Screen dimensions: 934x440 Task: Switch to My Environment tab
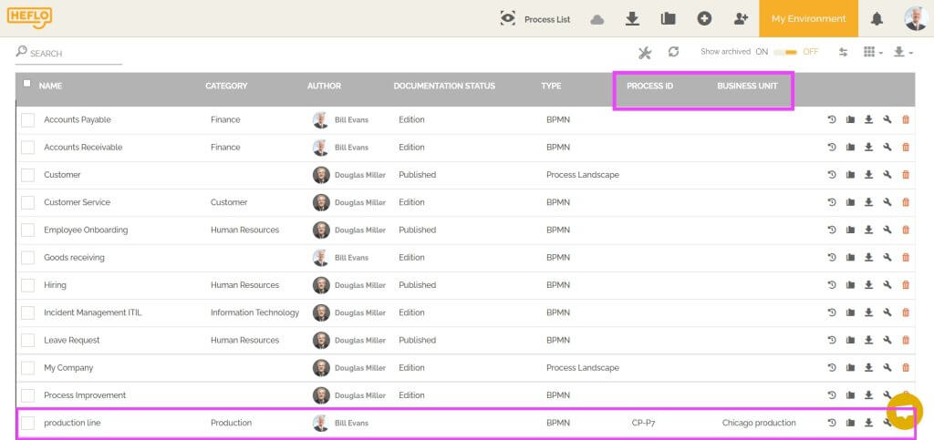808,19
